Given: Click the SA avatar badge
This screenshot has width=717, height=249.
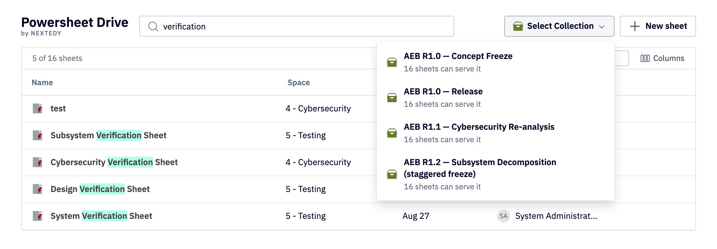Looking at the screenshot, I should 504,216.
